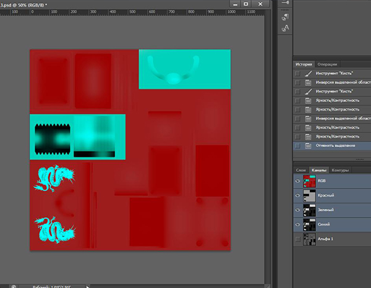Hide the Синий channel
Image resolution: width=371 pixels, height=288 pixels.
(x=299, y=224)
